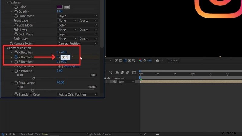Click Toggle Switches / Modes button
Screen dimensions: 242x136
[x=99, y=134]
